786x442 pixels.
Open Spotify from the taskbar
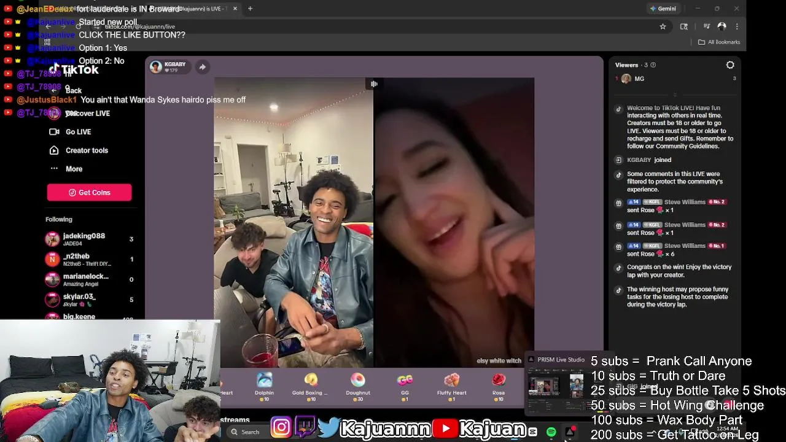pyautogui.click(x=551, y=432)
